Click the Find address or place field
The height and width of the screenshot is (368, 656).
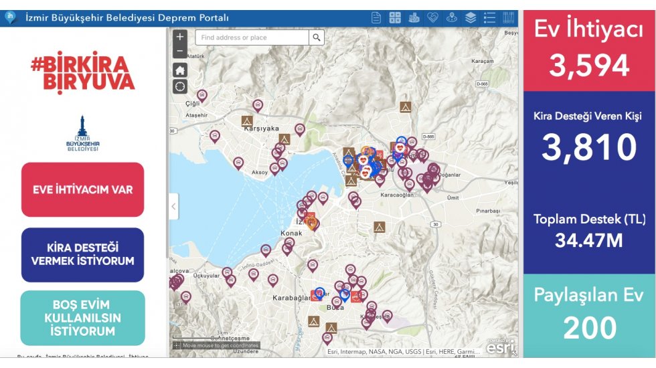[252, 37]
